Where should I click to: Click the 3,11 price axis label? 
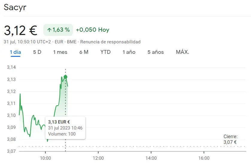[11, 103]
